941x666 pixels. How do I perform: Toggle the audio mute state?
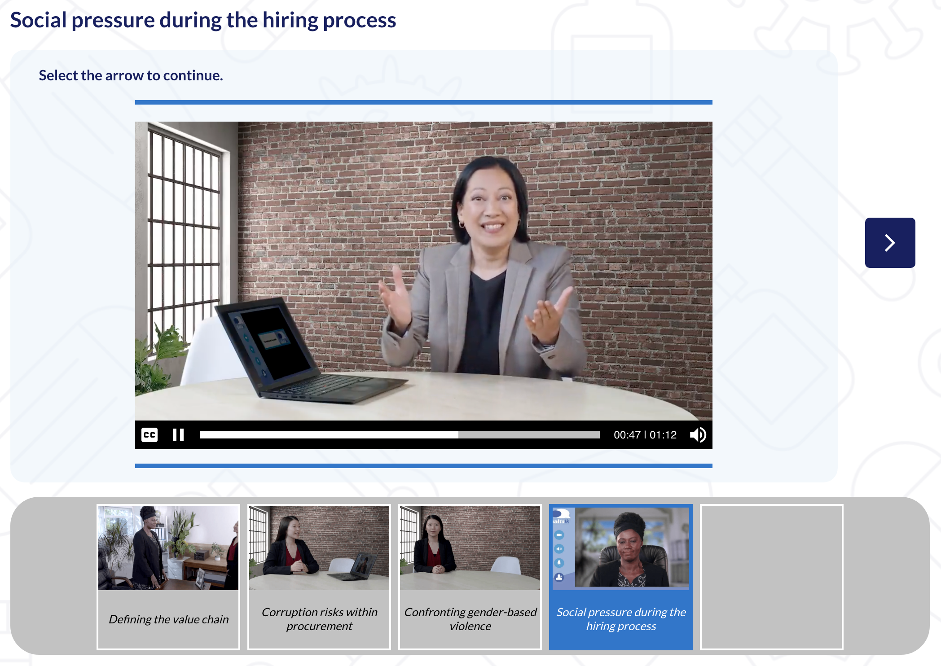pyautogui.click(x=697, y=434)
